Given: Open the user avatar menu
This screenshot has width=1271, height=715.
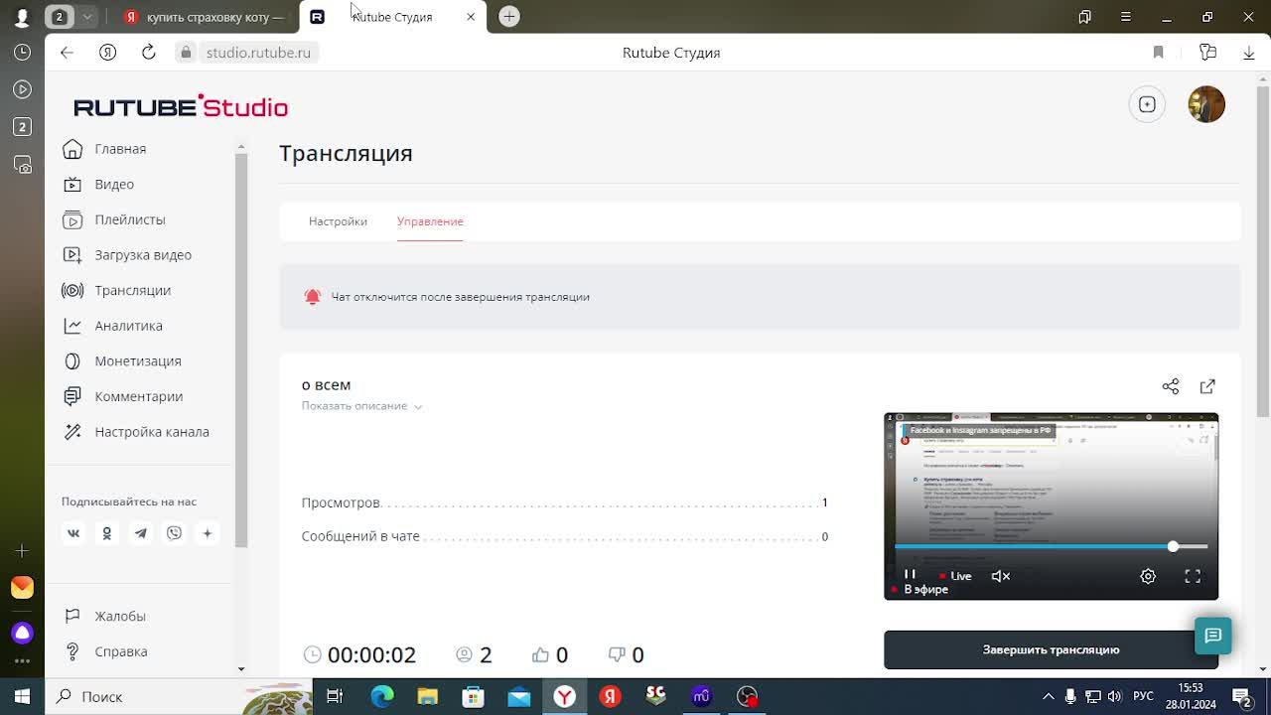Looking at the screenshot, I should (1206, 104).
